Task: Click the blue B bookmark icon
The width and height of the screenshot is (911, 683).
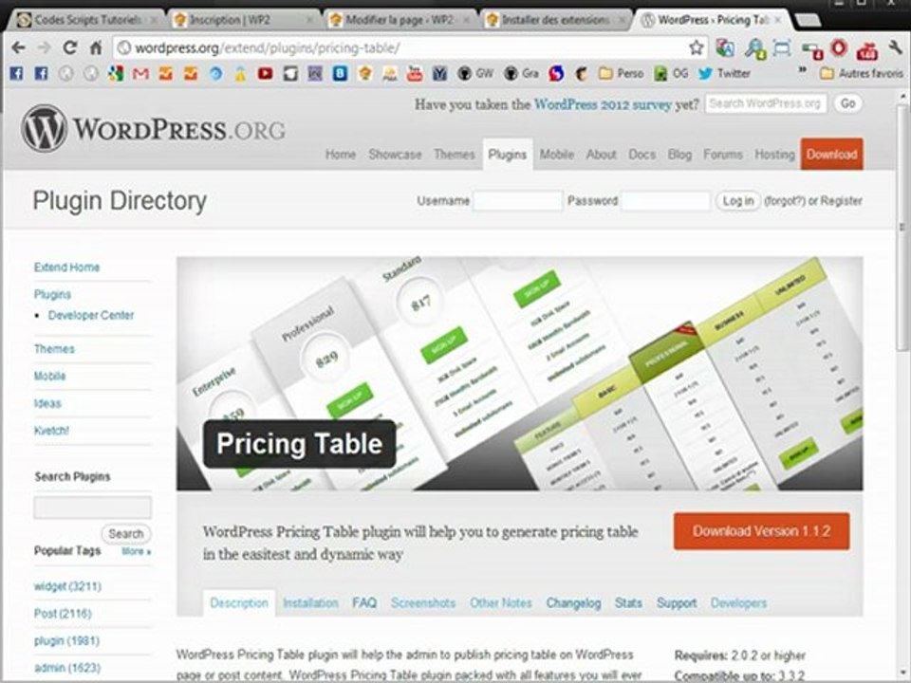Action: [340, 74]
